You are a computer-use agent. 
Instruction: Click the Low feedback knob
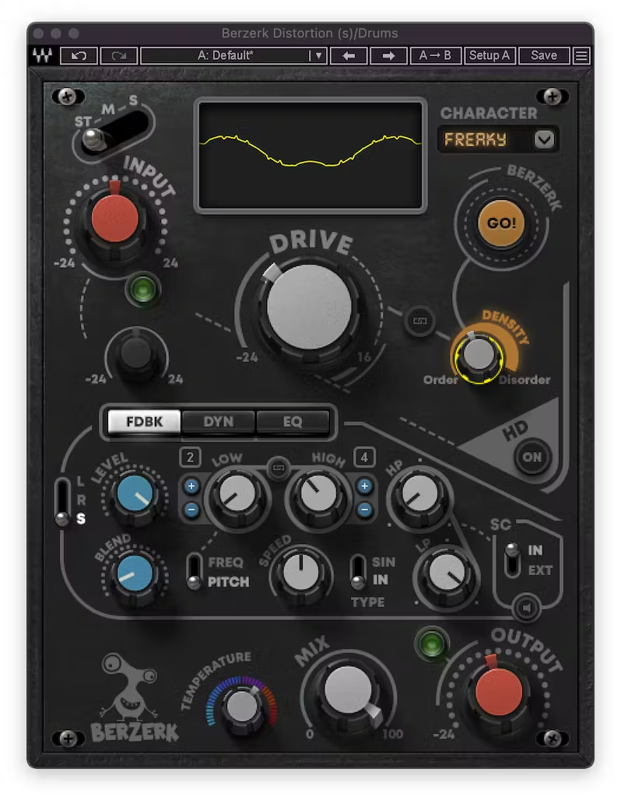237,493
